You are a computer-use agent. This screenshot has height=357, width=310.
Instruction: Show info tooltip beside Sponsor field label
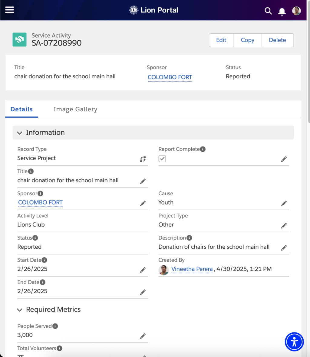pos(41,194)
